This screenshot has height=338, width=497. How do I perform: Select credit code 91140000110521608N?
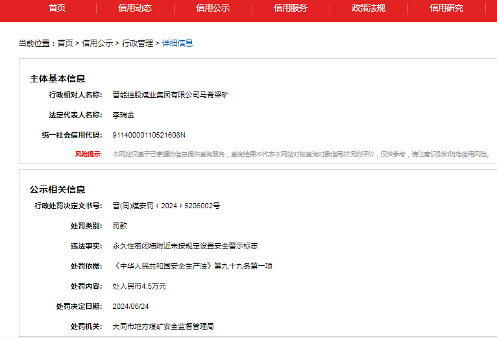149,136
